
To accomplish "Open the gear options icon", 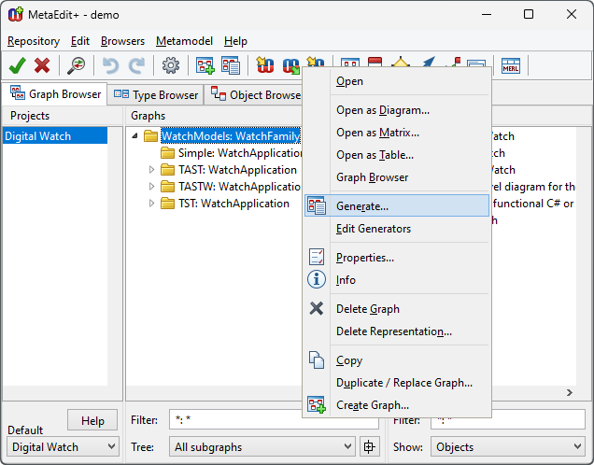I will pyautogui.click(x=170, y=65).
